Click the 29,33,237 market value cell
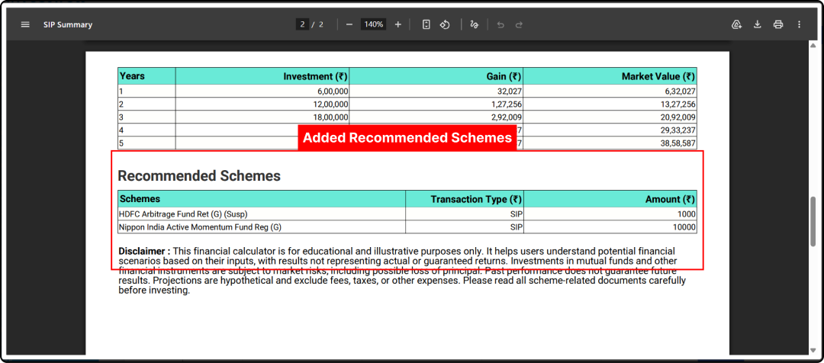 tap(610, 130)
